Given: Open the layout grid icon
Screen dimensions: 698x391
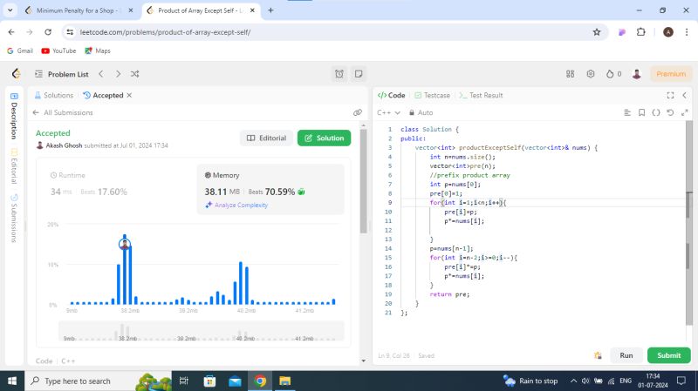Looking at the screenshot, I should [571, 74].
